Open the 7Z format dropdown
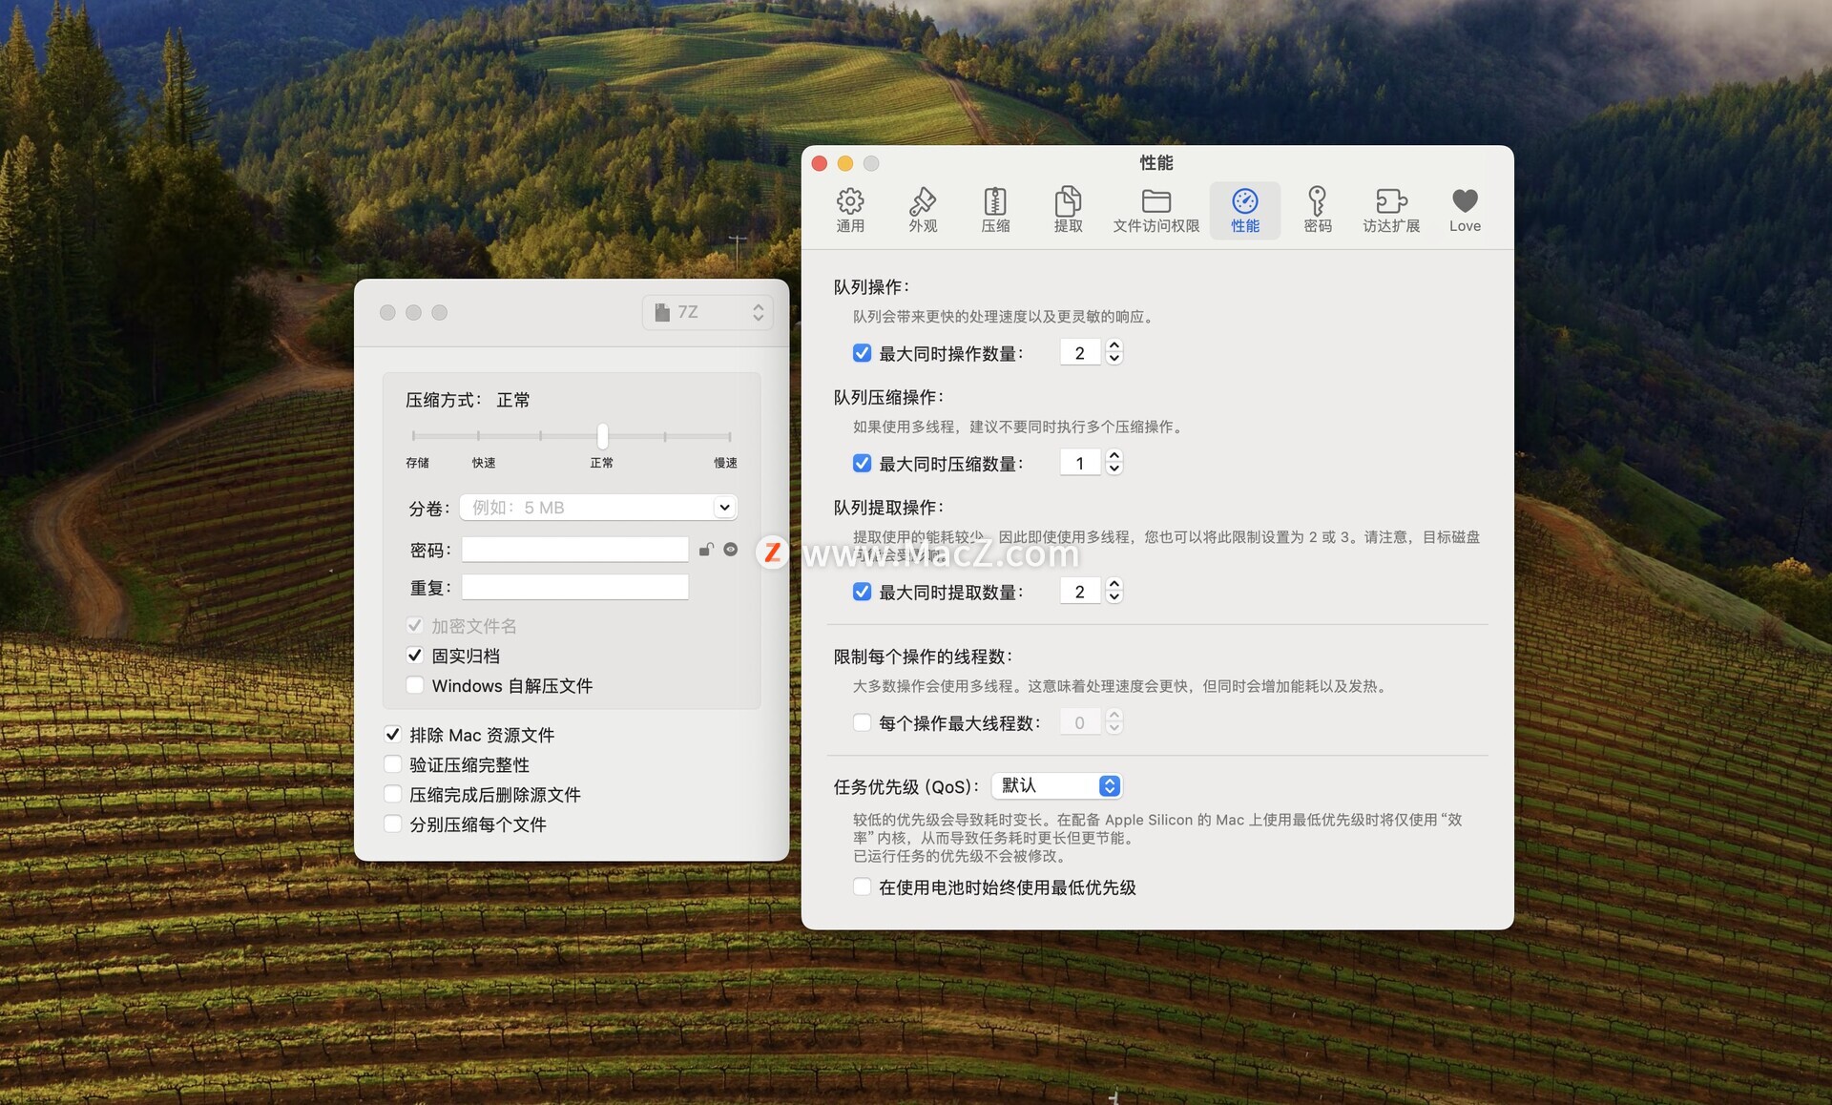The height and width of the screenshot is (1105, 1832). coord(708,312)
